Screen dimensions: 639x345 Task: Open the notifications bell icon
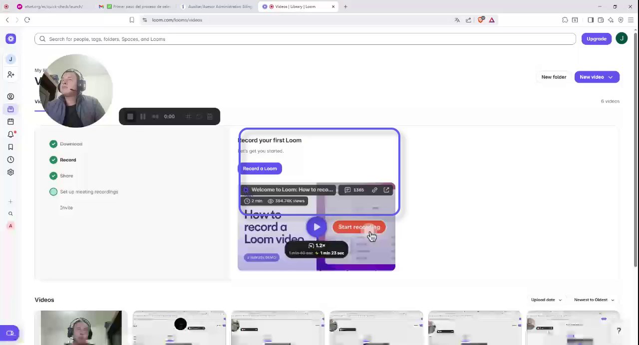(10, 134)
